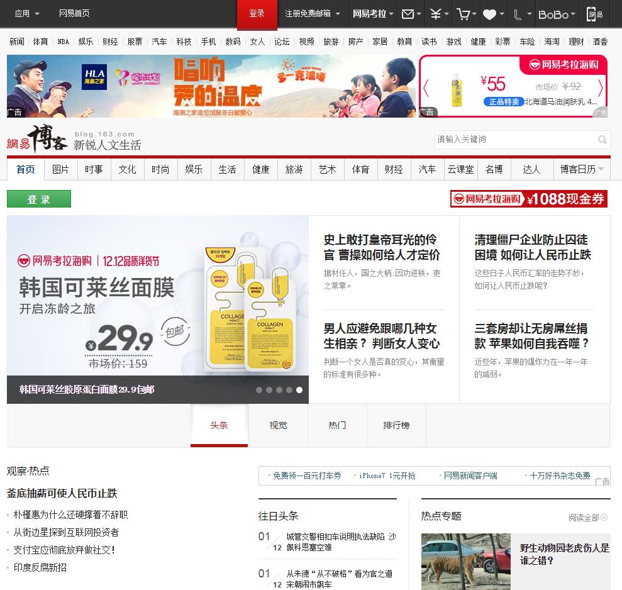Click the NetEase blog logo
The width and height of the screenshot is (622, 590).
point(37,139)
